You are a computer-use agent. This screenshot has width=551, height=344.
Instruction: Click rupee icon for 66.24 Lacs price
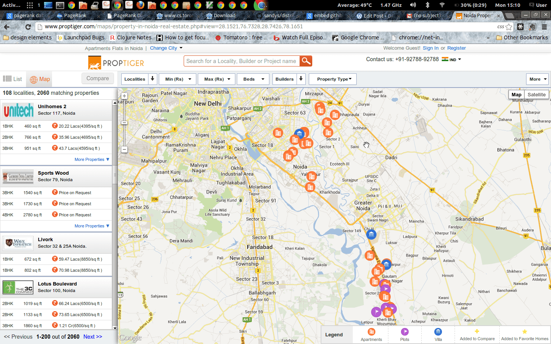click(55, 303)
